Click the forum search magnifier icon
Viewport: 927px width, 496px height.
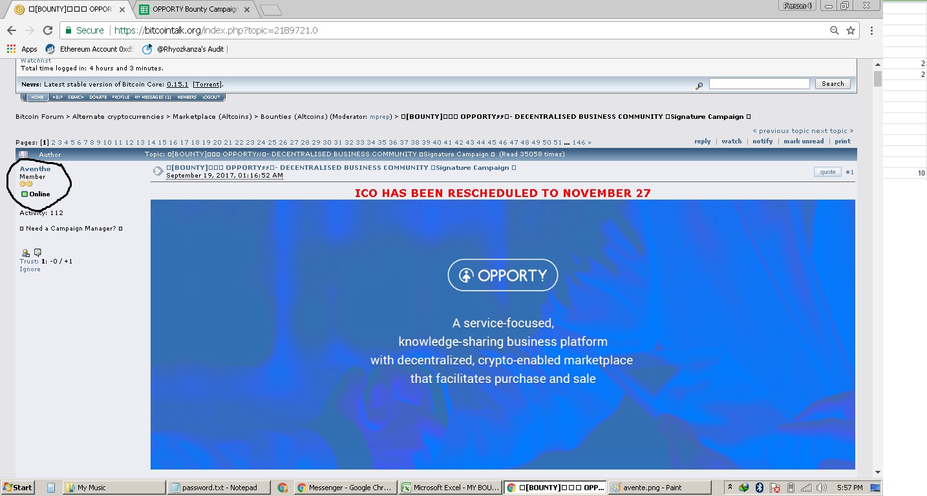coord(699,85)
